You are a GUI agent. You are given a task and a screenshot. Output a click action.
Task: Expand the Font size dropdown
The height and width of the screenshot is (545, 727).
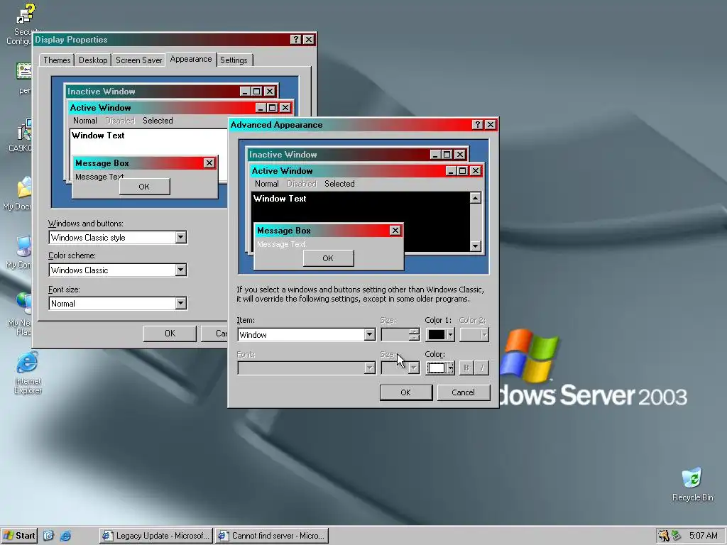coord(181,303)
